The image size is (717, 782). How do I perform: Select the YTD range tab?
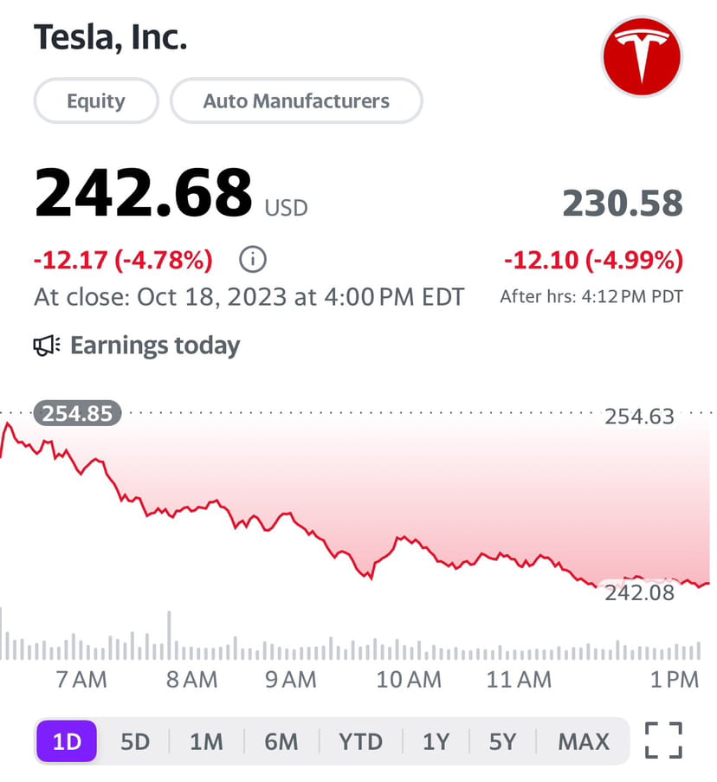360,741
